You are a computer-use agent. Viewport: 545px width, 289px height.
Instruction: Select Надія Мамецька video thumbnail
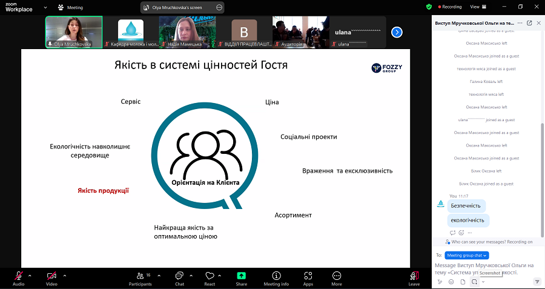point(187,32)
